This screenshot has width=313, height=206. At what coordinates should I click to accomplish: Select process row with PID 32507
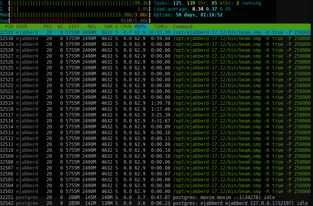coord(155,168)
